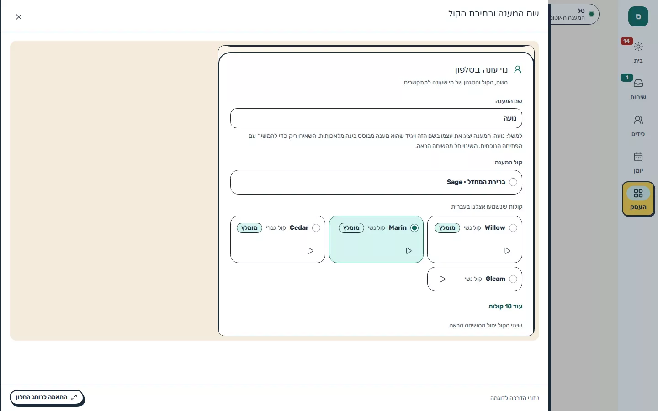Play the Marin voice sample
This screenshot has height=411, width=658.
coord(409,251)
